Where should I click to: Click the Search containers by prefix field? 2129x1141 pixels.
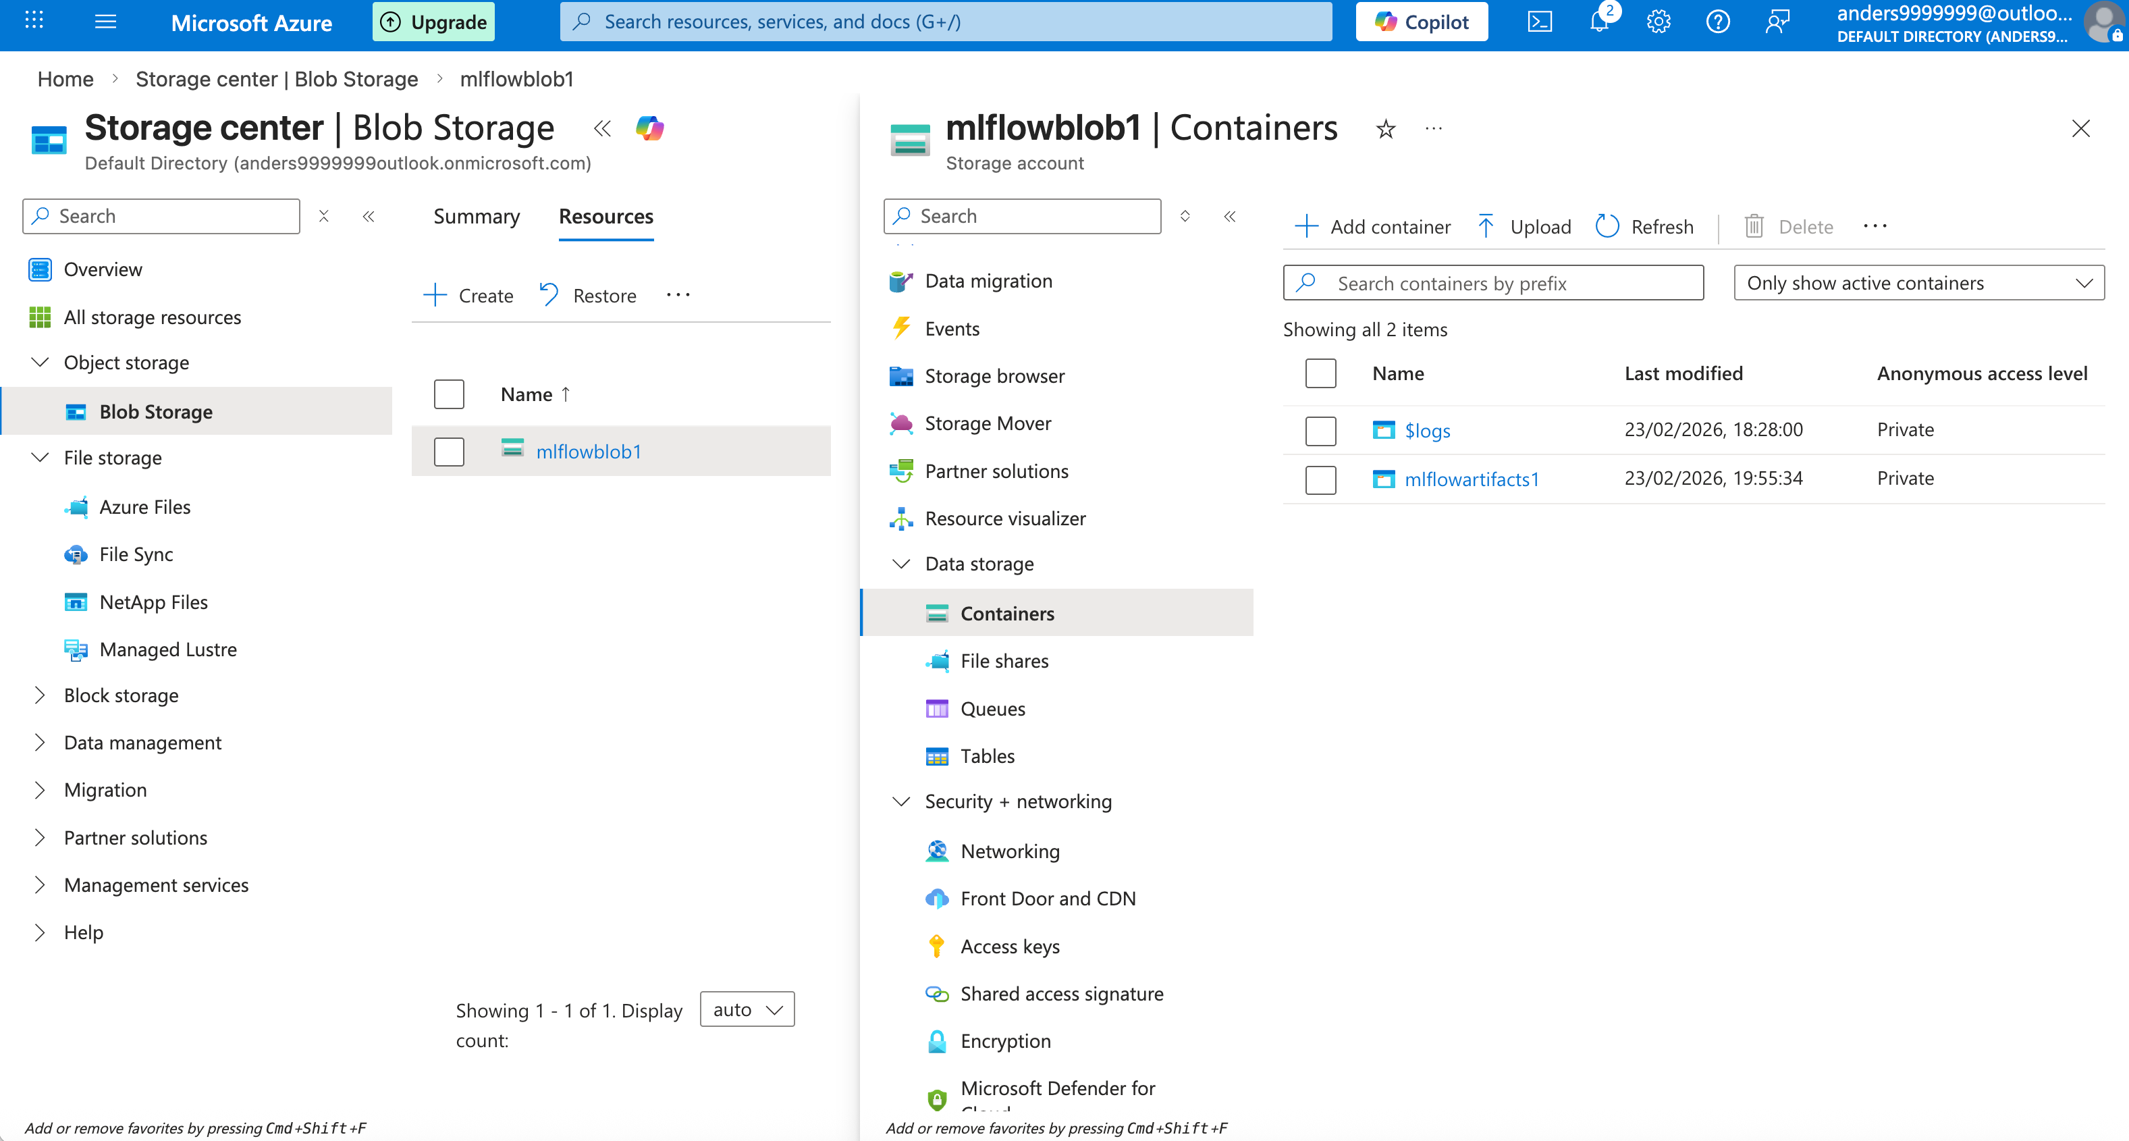point(1492,283)
